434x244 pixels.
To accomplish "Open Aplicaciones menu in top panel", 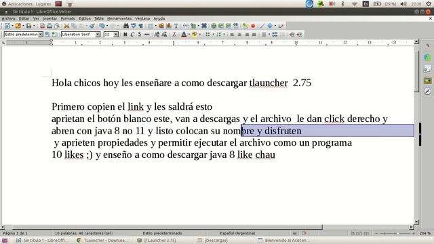I will [20, 4].
